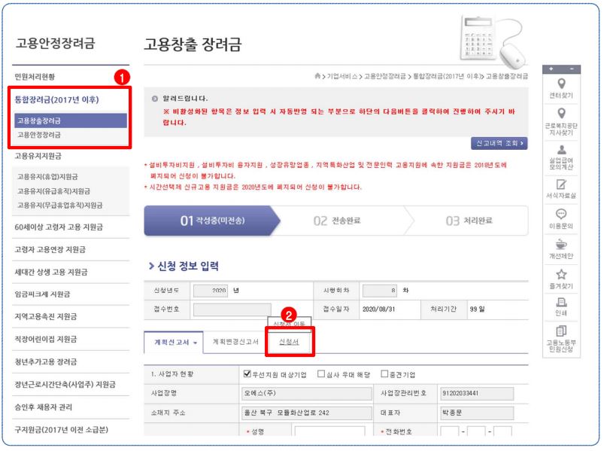This screenshot has width=604, height=451.
Task: Select step 03 처리완료
Action: click(469, 221)
